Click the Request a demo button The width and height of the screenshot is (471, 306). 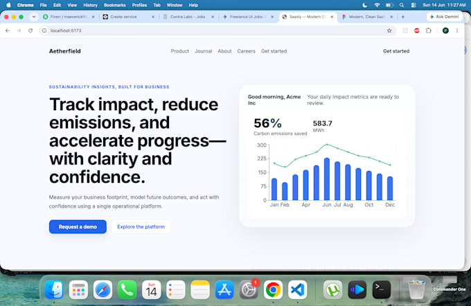(x=78, y=226)
